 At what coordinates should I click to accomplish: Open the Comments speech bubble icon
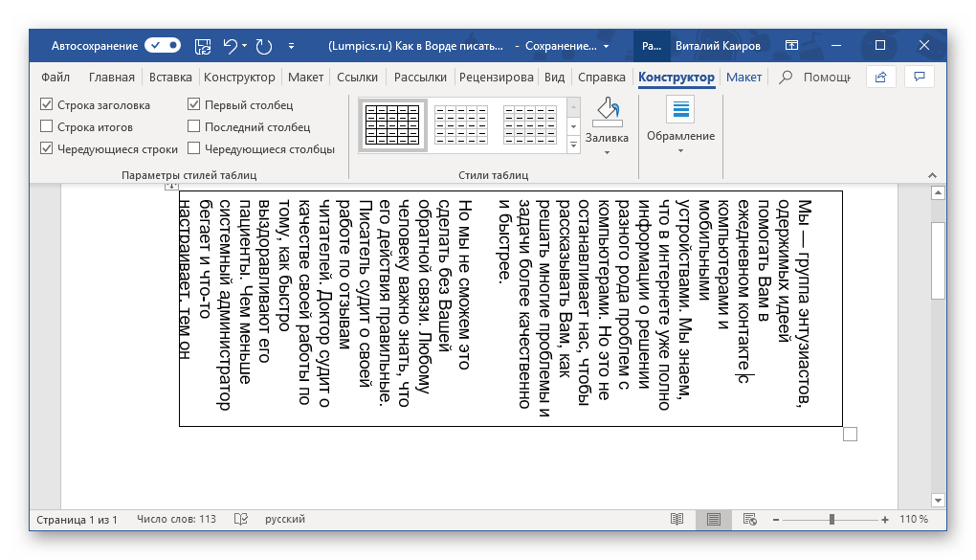[920, 78]
